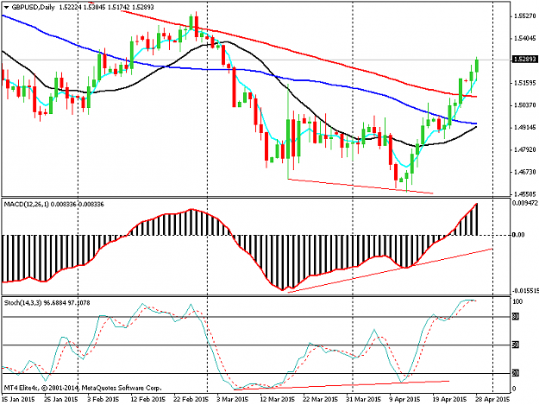Select the price axis label 1.46730
539x405 pixels.
525,172
